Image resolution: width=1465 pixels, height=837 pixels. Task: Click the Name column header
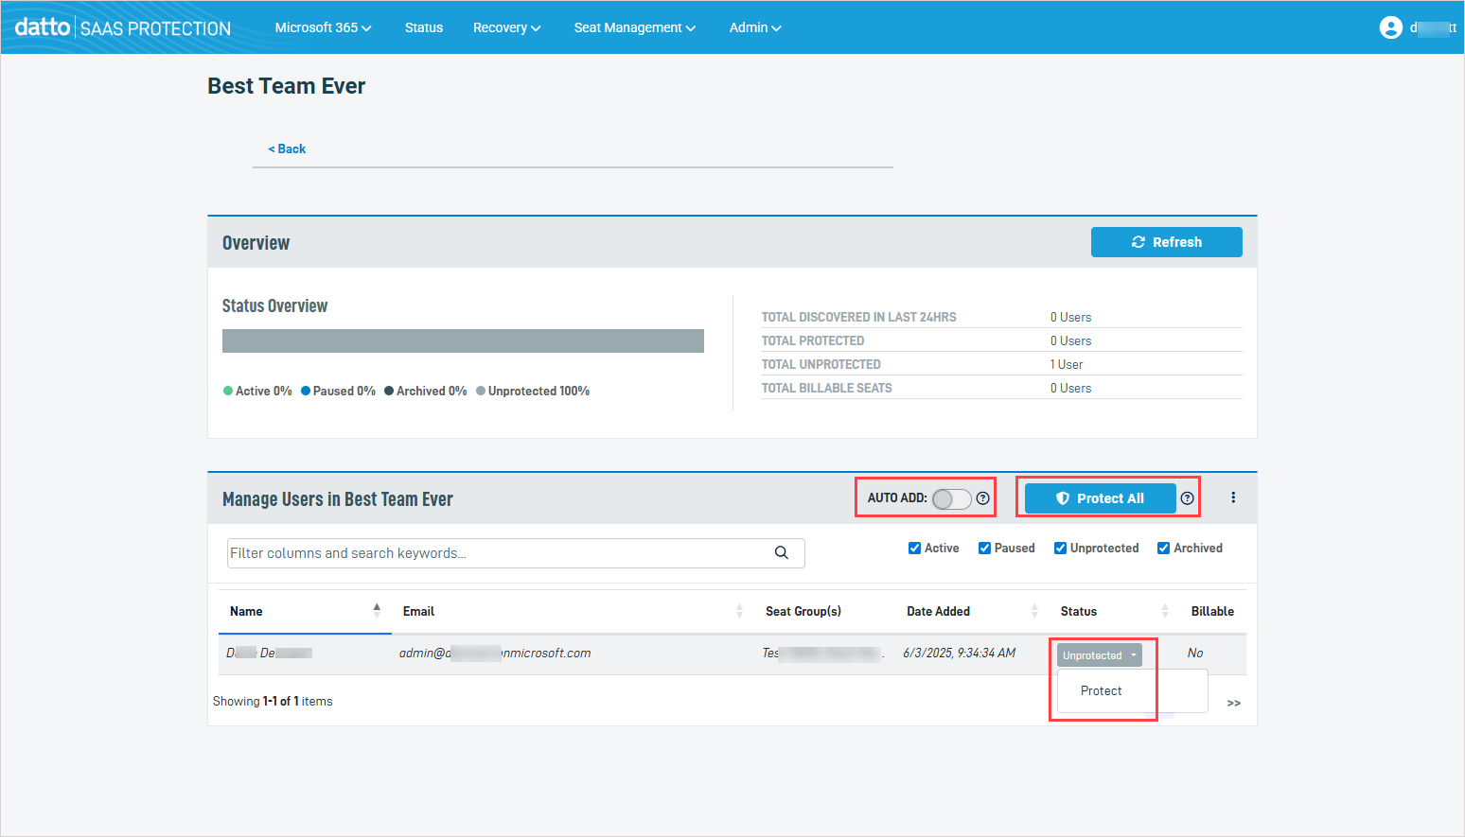[x=246, y=611]
